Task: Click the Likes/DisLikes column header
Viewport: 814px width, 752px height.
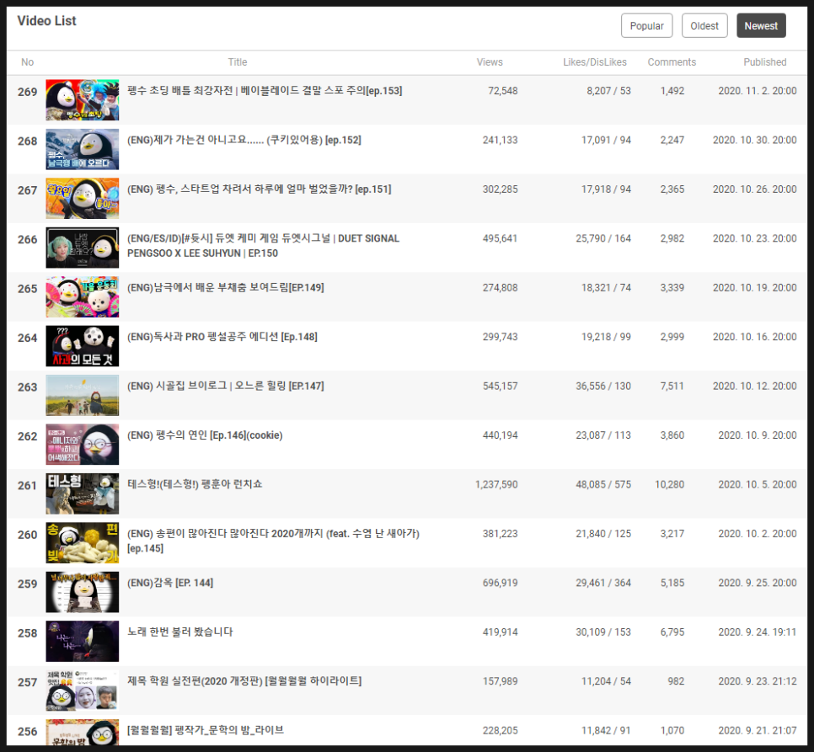Action: point(594,62)
